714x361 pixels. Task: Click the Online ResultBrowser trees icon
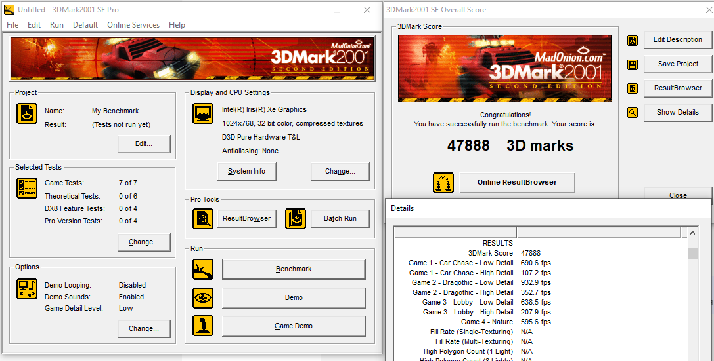pos(443,183)
